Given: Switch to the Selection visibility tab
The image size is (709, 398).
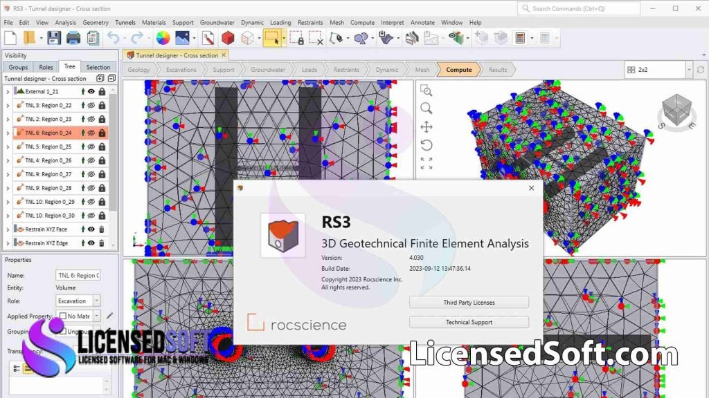Looking at the screenshot, I should (98, 67).
